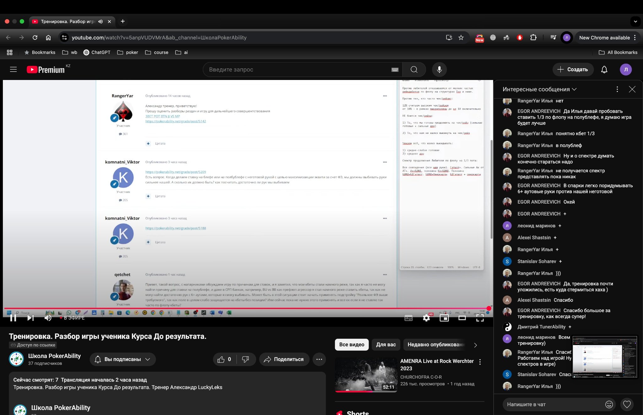The height and width of the screenshot is (415, 643).
Task: Seek on the red video progress bar
Action: [246, 308]
